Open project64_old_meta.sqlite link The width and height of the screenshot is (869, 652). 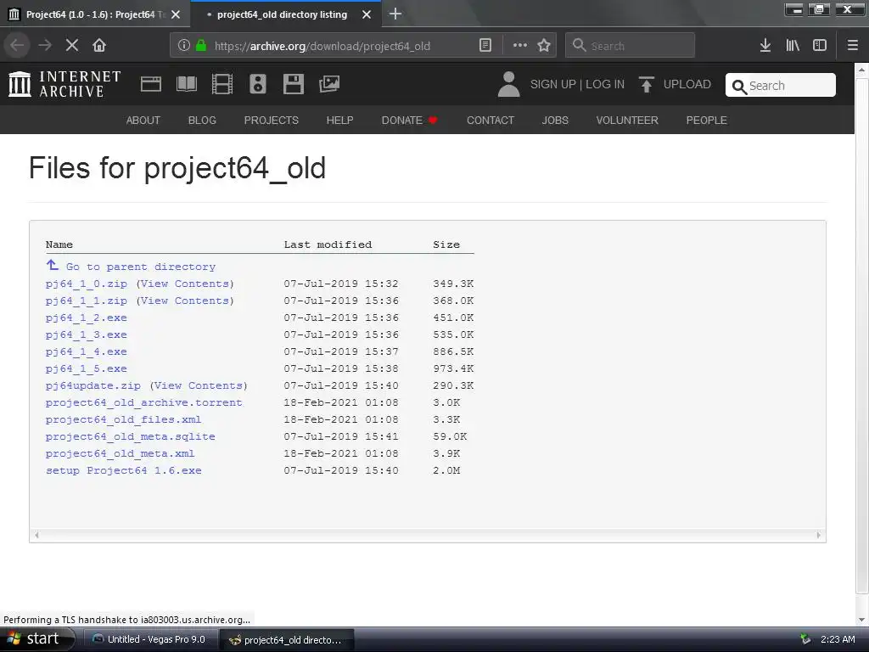(x=130, y=436)
